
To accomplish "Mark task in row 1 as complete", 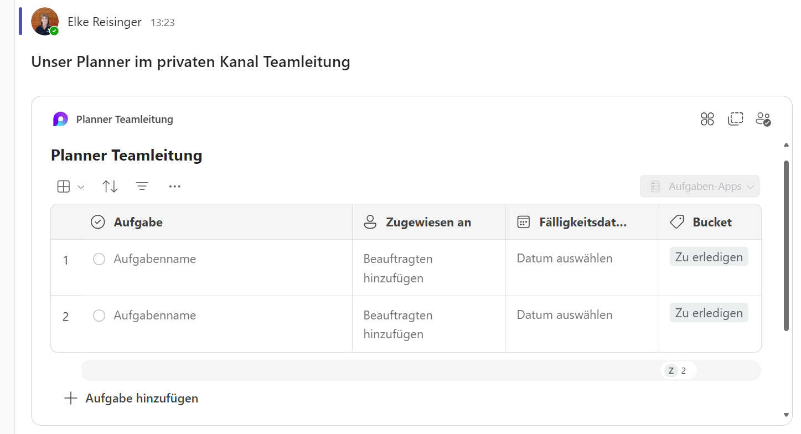I will pyautogui.click(x=99, y=259).
